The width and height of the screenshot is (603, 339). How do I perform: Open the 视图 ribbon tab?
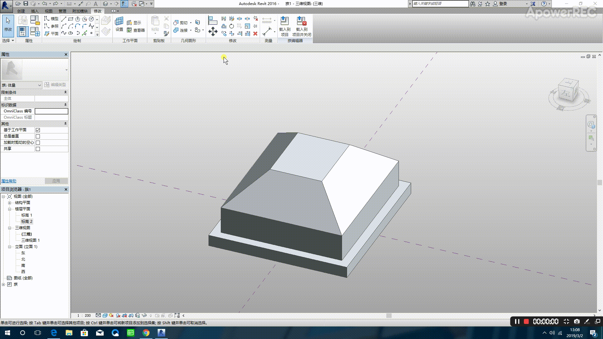click(x=48, y=11)
